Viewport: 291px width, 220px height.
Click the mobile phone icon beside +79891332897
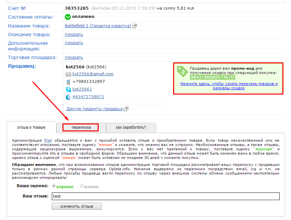click(x=68, y=82)
